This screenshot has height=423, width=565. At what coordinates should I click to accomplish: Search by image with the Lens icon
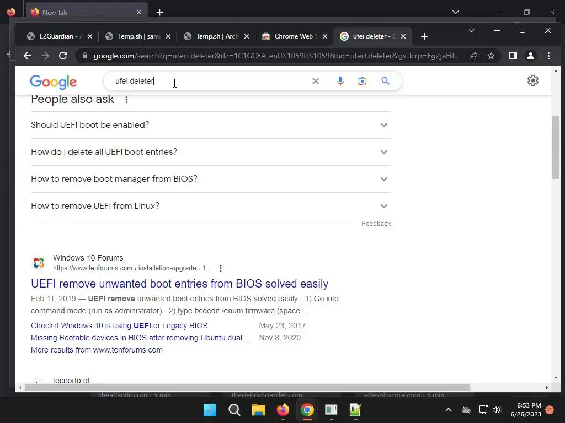pos(362,81)
